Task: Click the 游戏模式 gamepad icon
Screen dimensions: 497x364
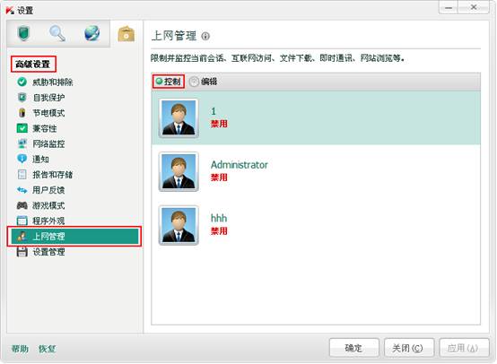Action: [x=22, y=205]
